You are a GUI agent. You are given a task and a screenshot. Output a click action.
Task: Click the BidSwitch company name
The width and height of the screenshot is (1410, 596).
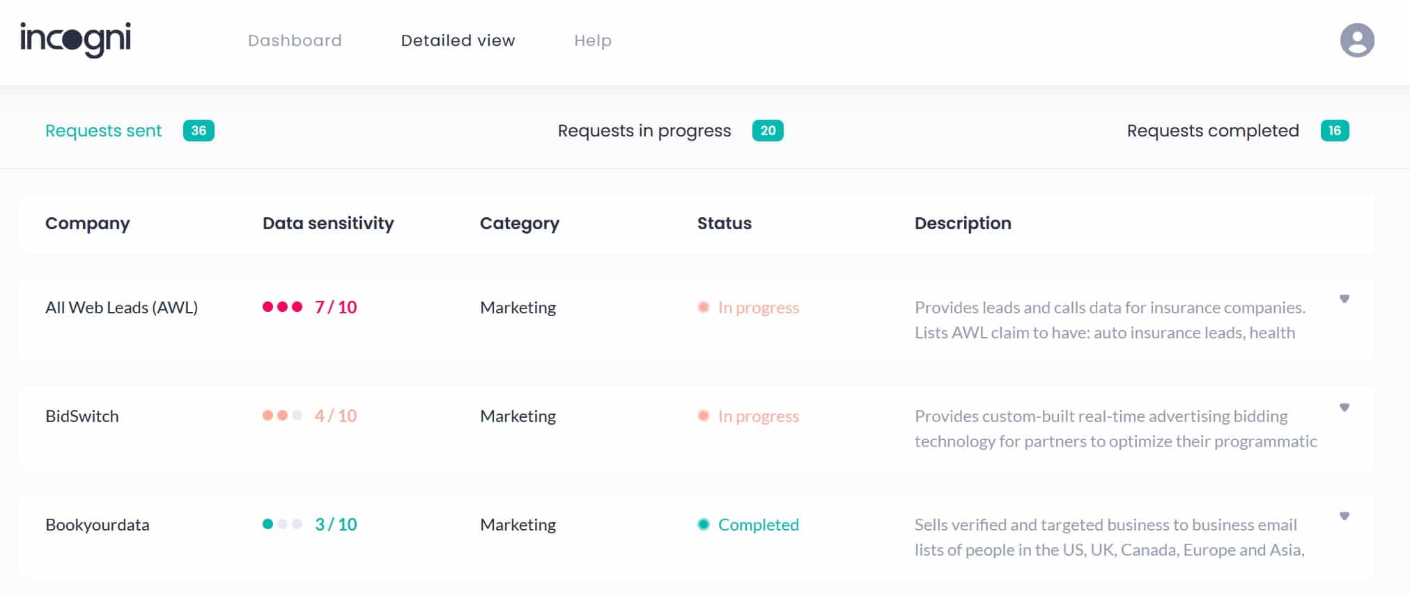(x=82, y=416)
